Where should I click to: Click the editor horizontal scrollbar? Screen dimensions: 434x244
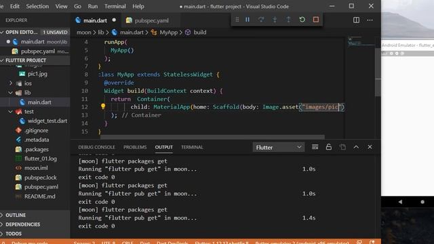point(212,137)
